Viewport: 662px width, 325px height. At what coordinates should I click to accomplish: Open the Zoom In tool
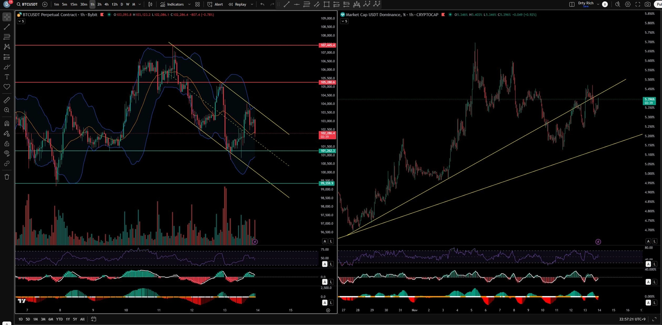click(x=7, y=110)
